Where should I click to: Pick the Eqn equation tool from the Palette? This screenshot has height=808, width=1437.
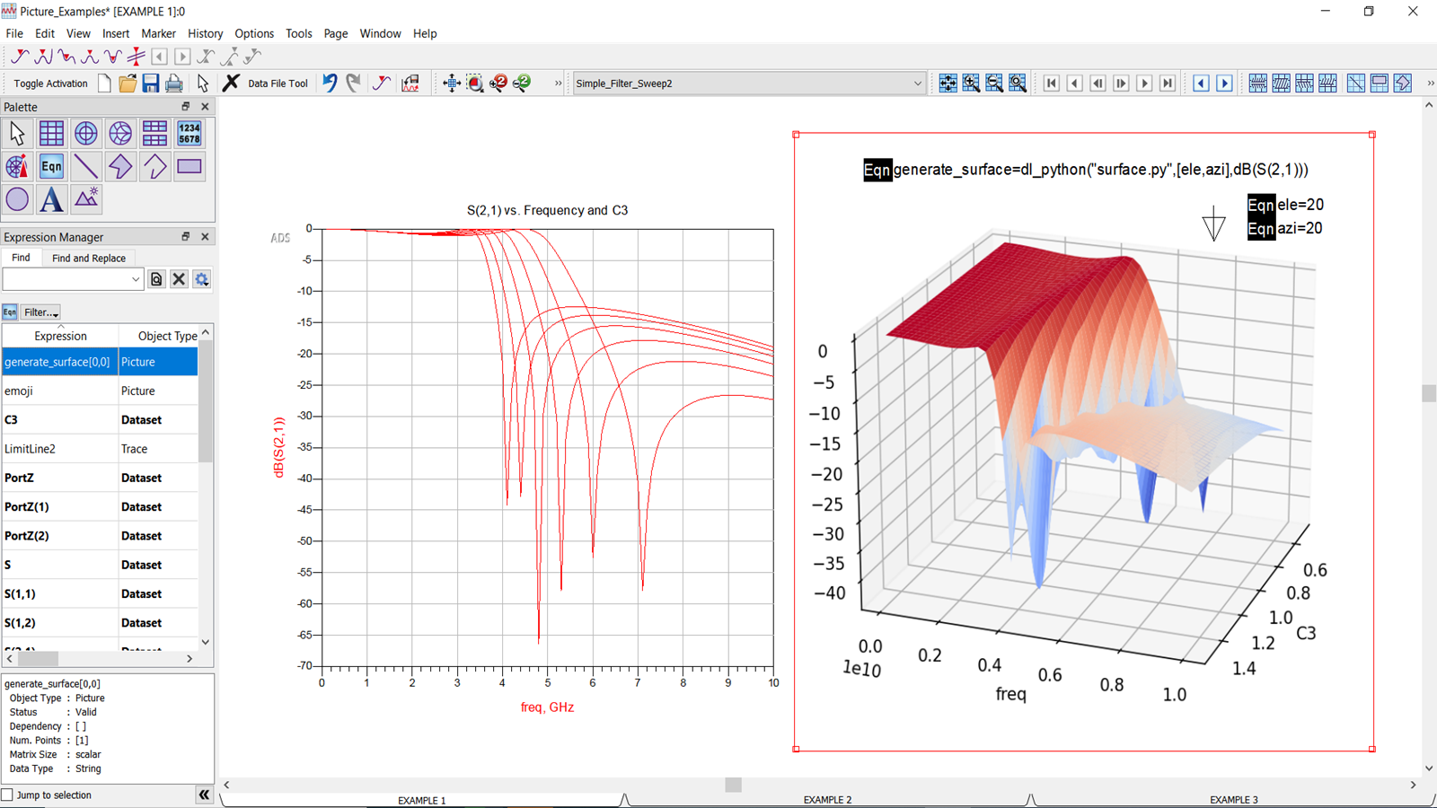point(51,166)
